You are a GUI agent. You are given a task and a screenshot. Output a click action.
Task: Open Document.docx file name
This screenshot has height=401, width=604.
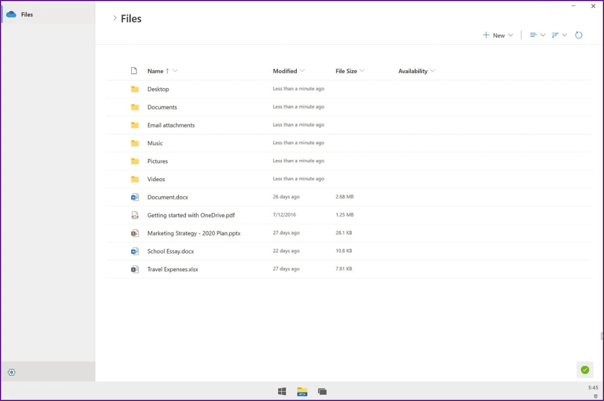coord(168,197)
